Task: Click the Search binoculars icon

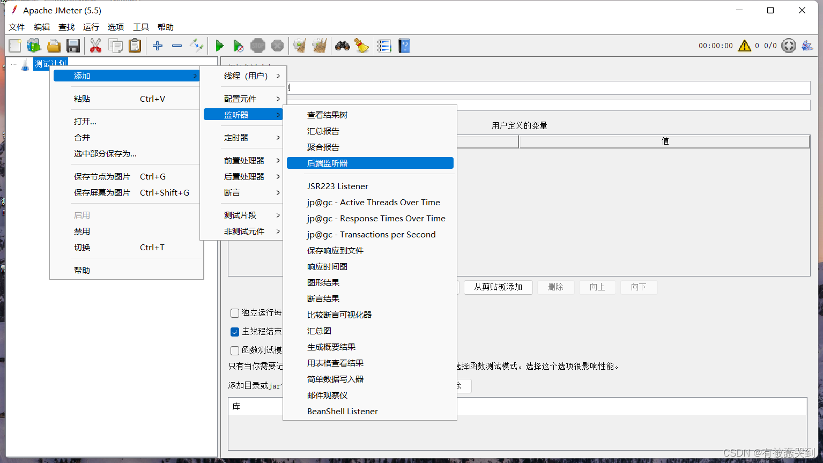Action: point(343,46)
